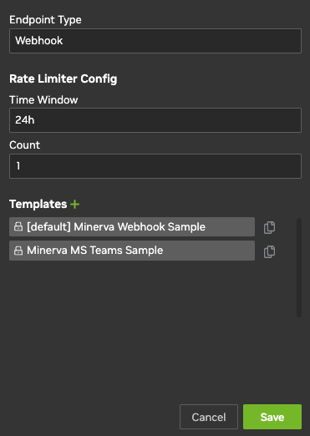310x436 pixels.
Task: Add a new template with the green plus
Action: click(x=74, y=205)
